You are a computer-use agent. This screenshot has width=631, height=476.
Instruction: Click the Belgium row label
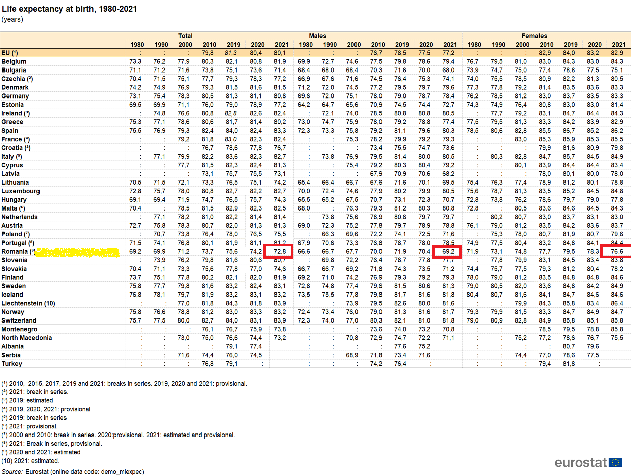[14, 61]
